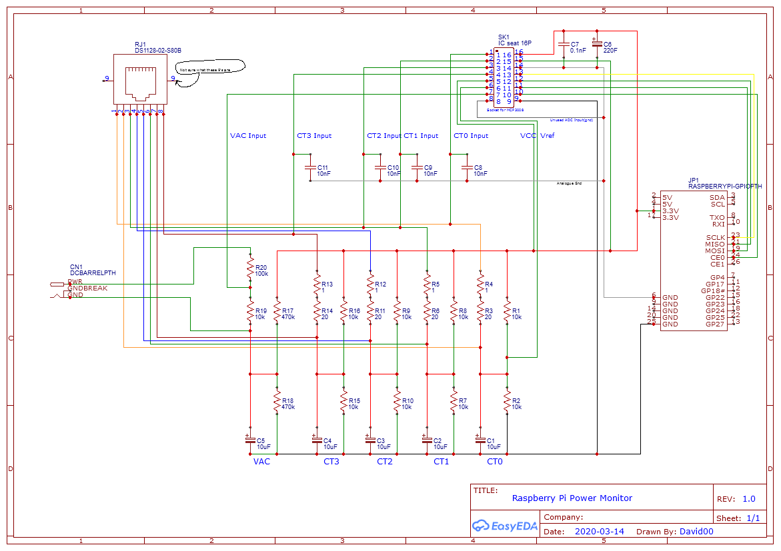Click the date field 2020-03-14
781x551 pixels.
click(599, 532)
